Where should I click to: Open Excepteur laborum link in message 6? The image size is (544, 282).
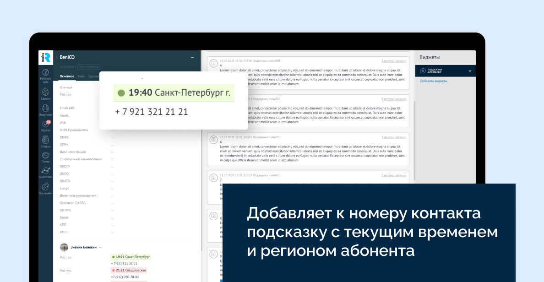tap(394, 137)
